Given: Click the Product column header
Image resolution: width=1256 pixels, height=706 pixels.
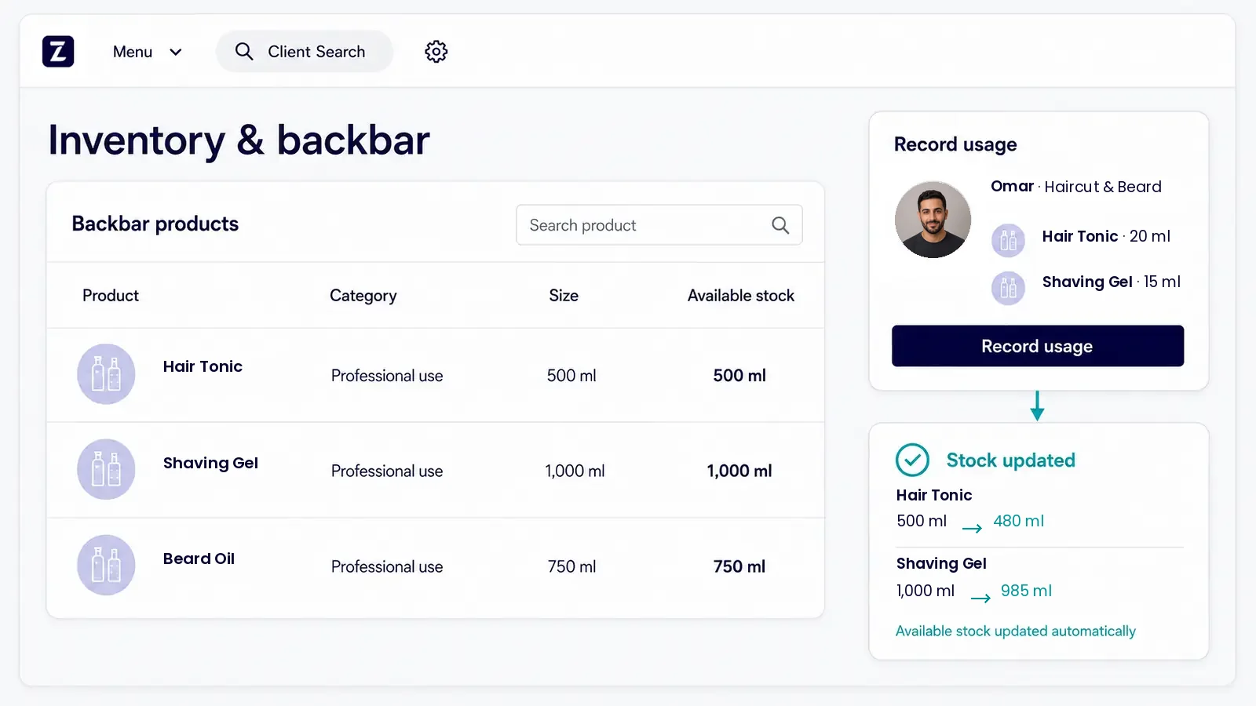Looking at the screenshot, I should [x=111, y=296].
